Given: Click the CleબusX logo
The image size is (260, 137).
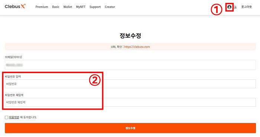Looking at the screenshot, I should (x=15, y=6).
